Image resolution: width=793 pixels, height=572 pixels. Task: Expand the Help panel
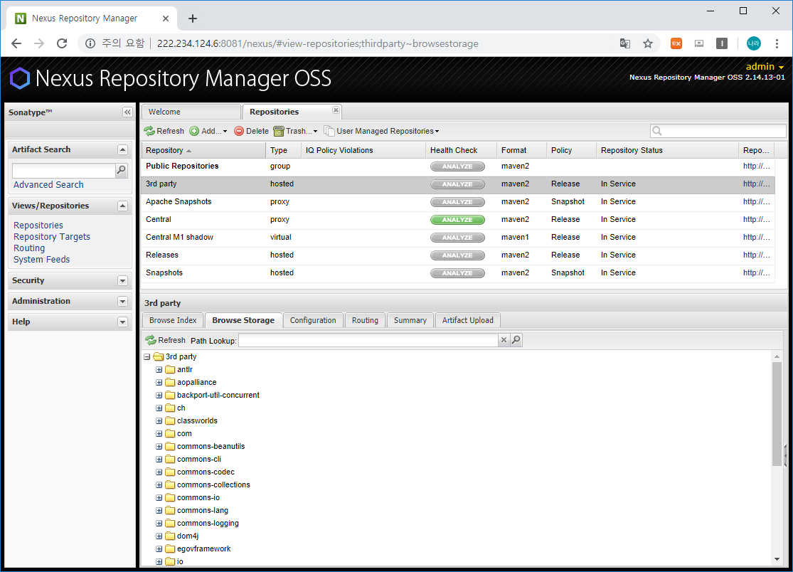(122, 322)
